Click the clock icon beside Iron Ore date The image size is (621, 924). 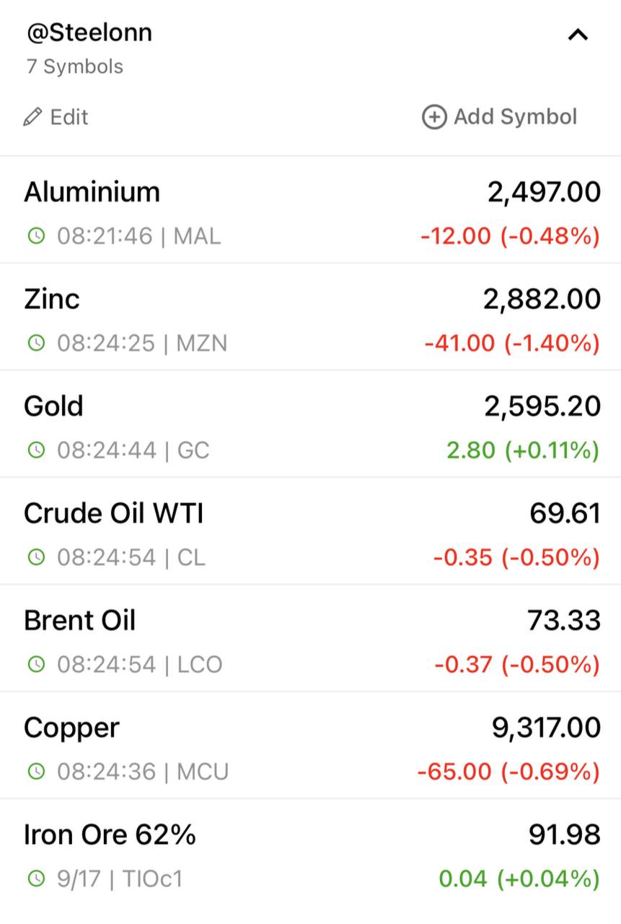(x=35, y=879)
